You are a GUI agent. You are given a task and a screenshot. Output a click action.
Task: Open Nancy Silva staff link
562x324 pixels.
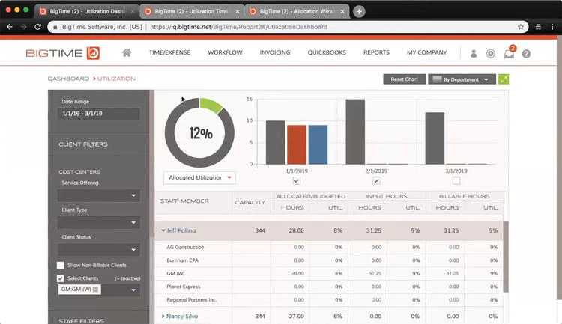pos(182,316)
